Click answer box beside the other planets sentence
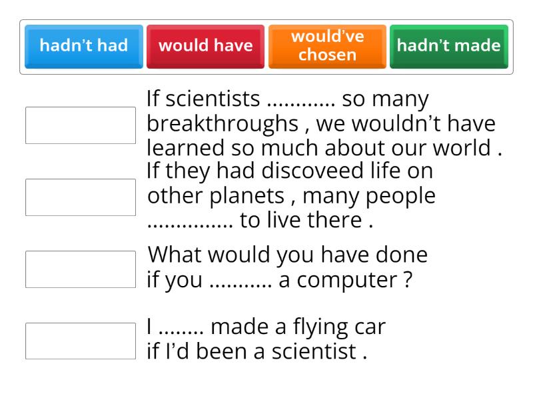Image resolution: width=533 pixels, height=400 pixels. [81, 197]
